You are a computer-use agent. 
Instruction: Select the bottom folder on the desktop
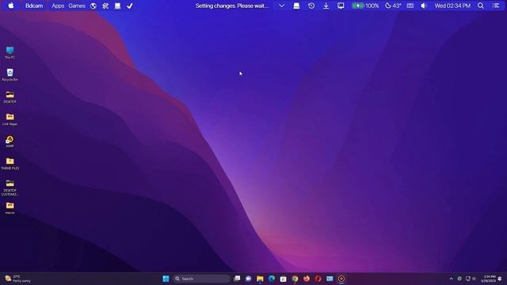pos(10,207)
